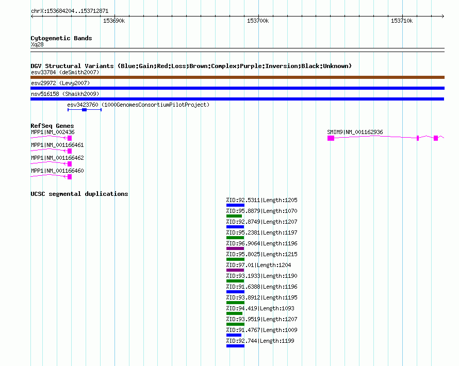The height and width of the screenshot is (366, 459).
Task: Click the nsv516158 (Shaikh2009) label
Action: coord(65,94)
